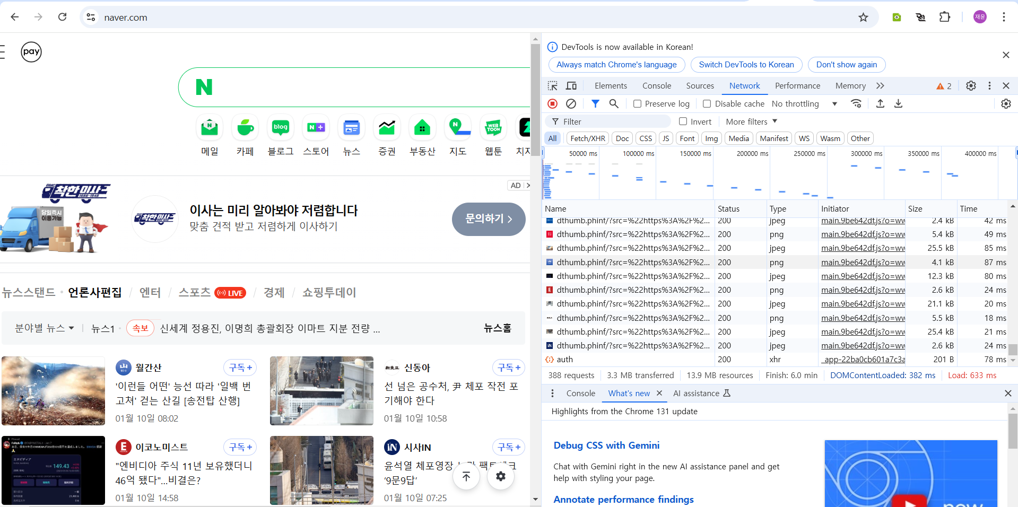
Task: Toggle the CSS type filter
Action: 646,138
